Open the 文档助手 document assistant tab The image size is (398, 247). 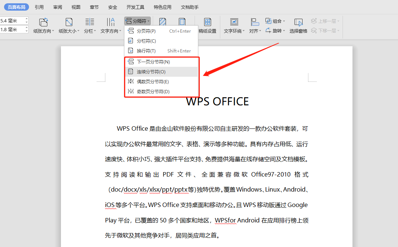coord(189,7)
